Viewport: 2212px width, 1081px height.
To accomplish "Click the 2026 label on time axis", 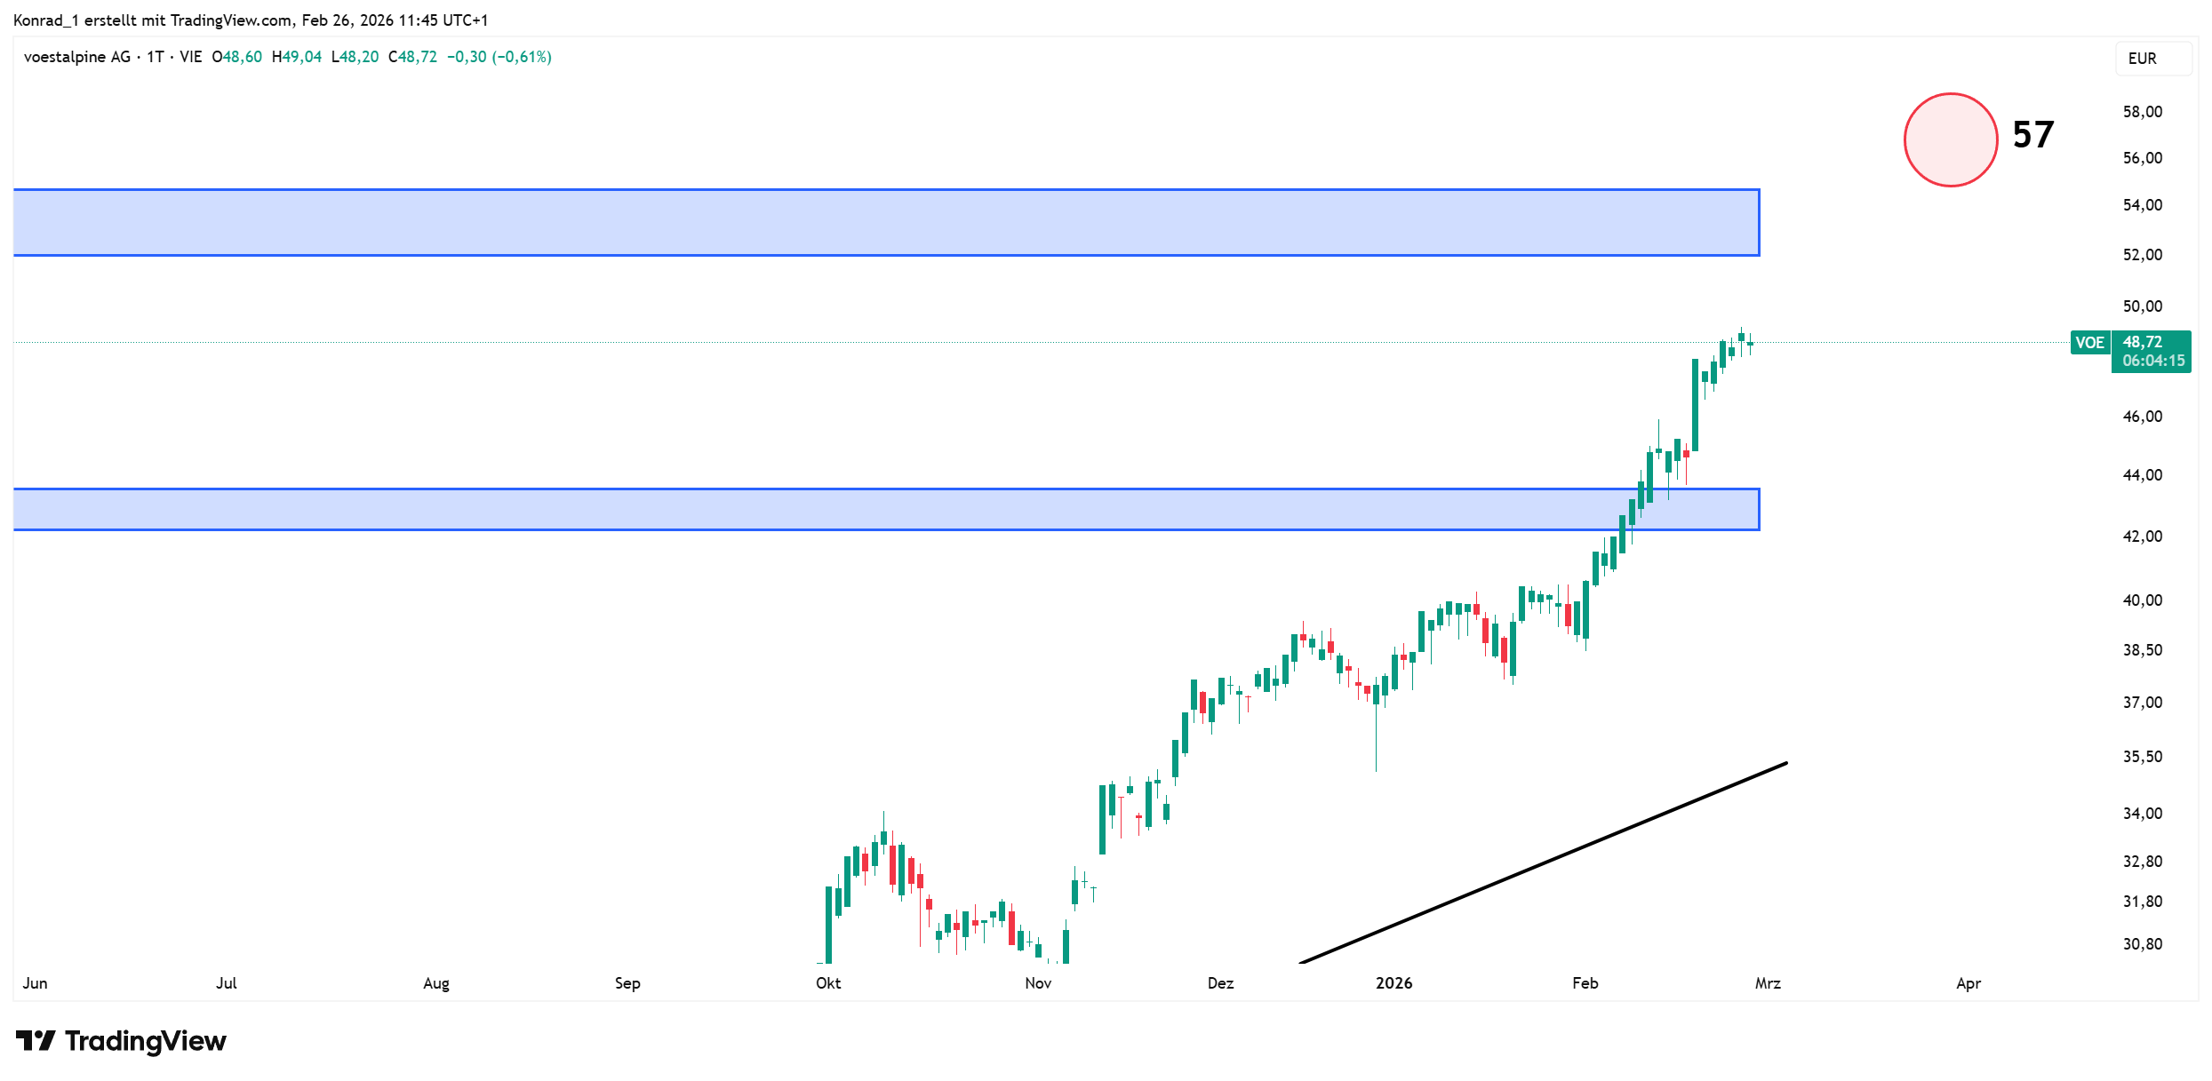I will coord(1393,983).
